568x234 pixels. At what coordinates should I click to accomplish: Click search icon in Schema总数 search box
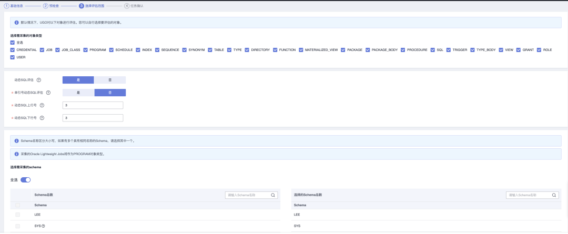click(x=273, y=195)
